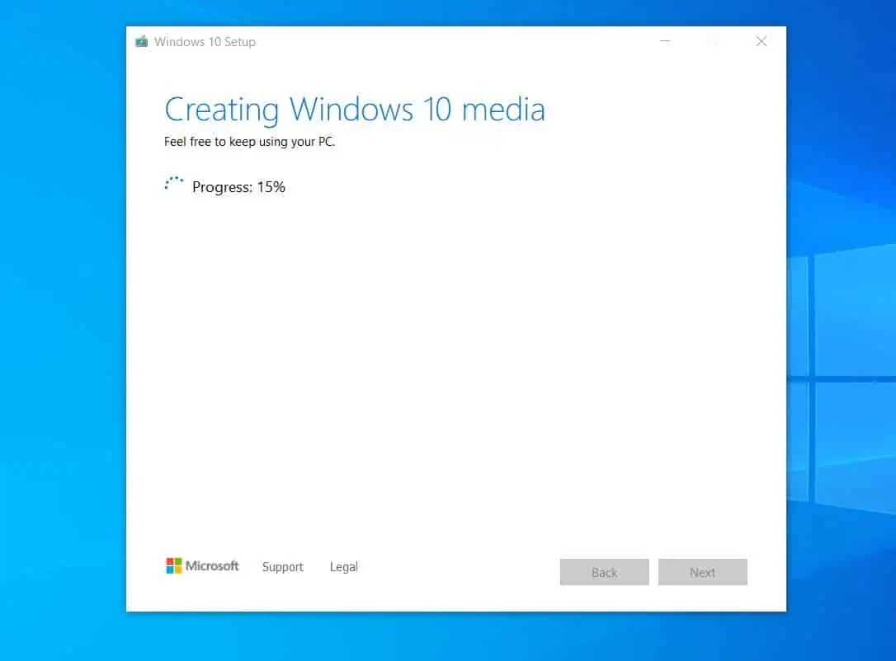The width and height of the screenshot is (896, 661).
Task: Click the 'Progress: 15%' text
Action: [239, 187]
